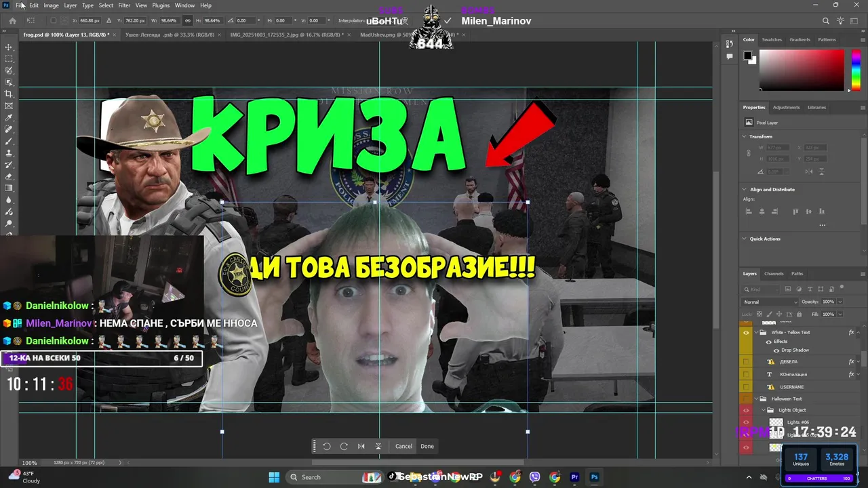Select the Blur tool
The width and height of the screenshot is (868, 488).
tap(9, 200)
